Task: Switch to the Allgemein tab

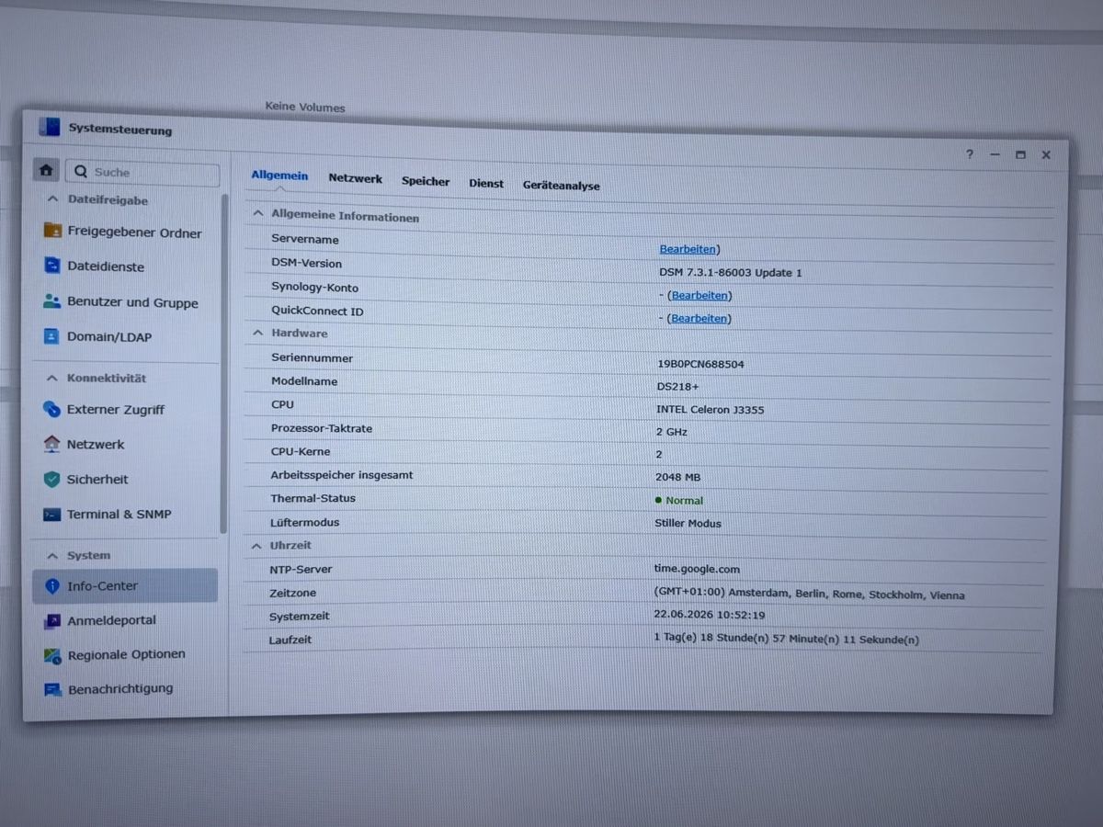Action: pyautogui.click(x=279, y=176)
